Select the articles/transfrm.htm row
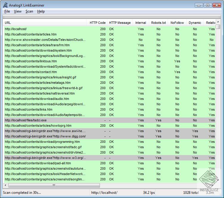 point(109,45)
